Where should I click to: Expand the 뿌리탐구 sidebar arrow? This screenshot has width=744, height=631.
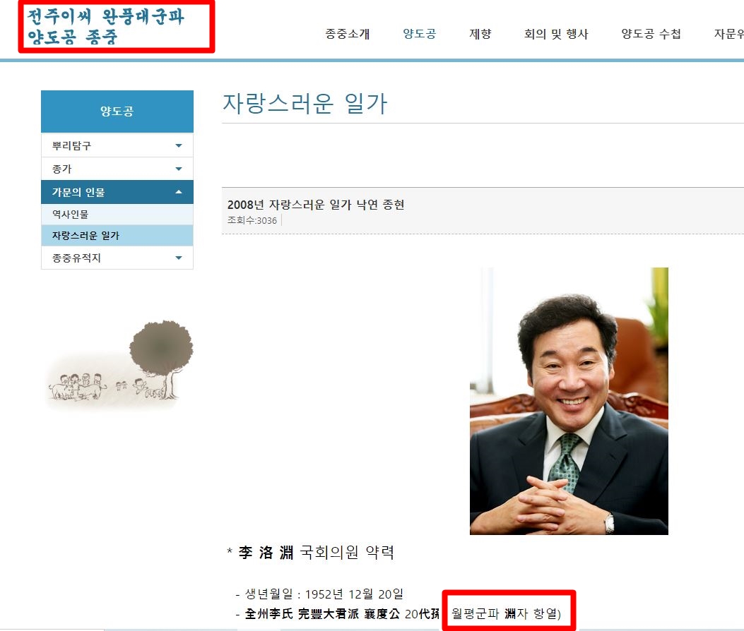point(179,145)
